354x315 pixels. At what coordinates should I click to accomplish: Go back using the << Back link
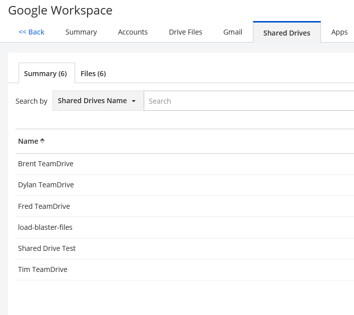coord(32,32)
